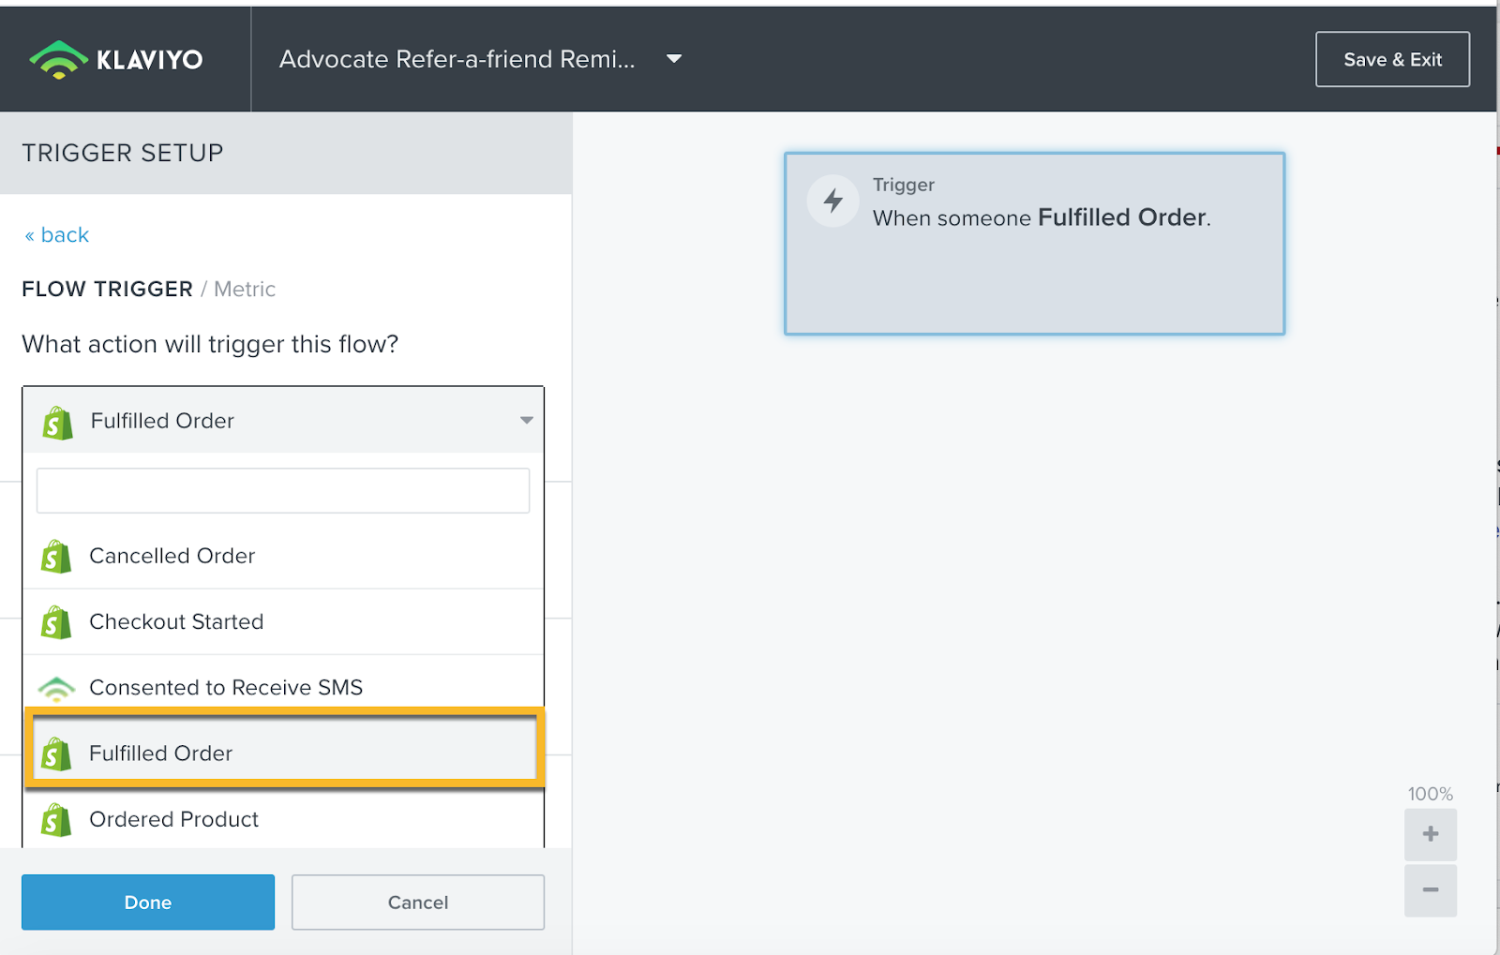This screenshot has width=1500, height=955.
Task: Click the Shopify icon beside Cancelled Order
Action: click(56, 557)
